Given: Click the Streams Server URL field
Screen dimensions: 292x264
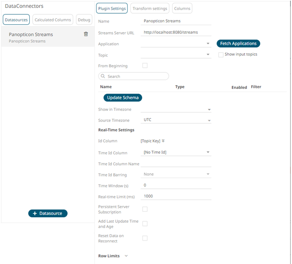Looking at the screenshot, I should [176, 33].
